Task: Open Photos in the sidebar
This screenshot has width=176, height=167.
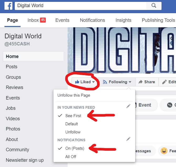Action: (x=13, y=129)
